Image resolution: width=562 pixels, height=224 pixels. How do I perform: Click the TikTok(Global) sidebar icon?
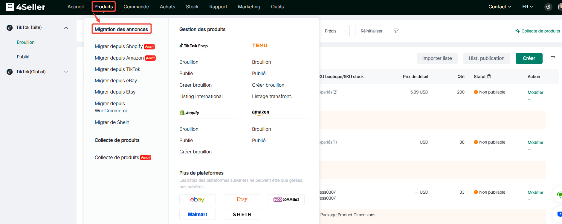tap(10, 72)
